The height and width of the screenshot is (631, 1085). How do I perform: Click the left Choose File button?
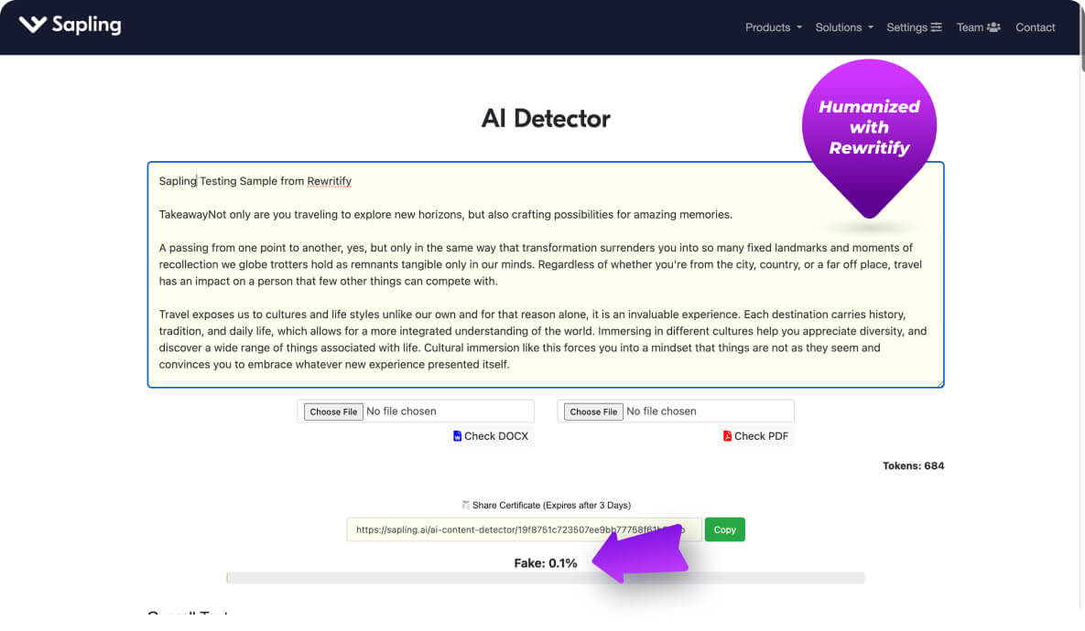pyautogui.click(x=332, y=411)
